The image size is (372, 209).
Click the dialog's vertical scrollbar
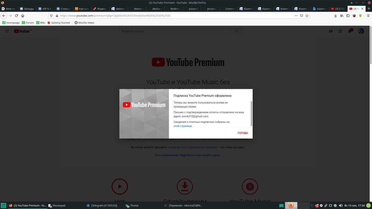coord(251,113)
